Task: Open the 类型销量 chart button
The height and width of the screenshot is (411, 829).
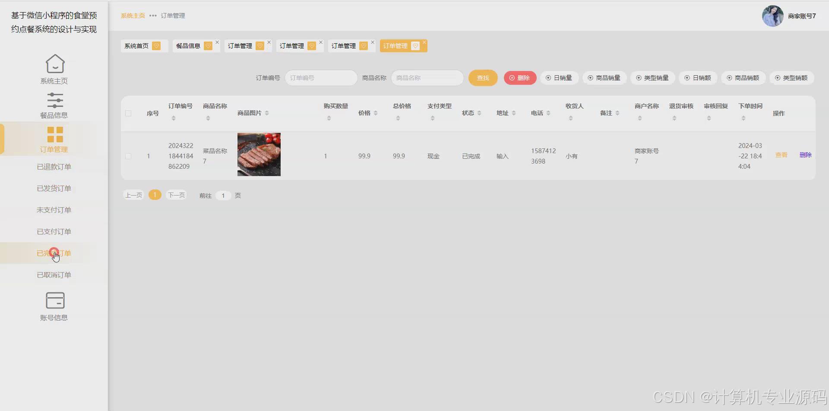Action: [x=652, y=78]
